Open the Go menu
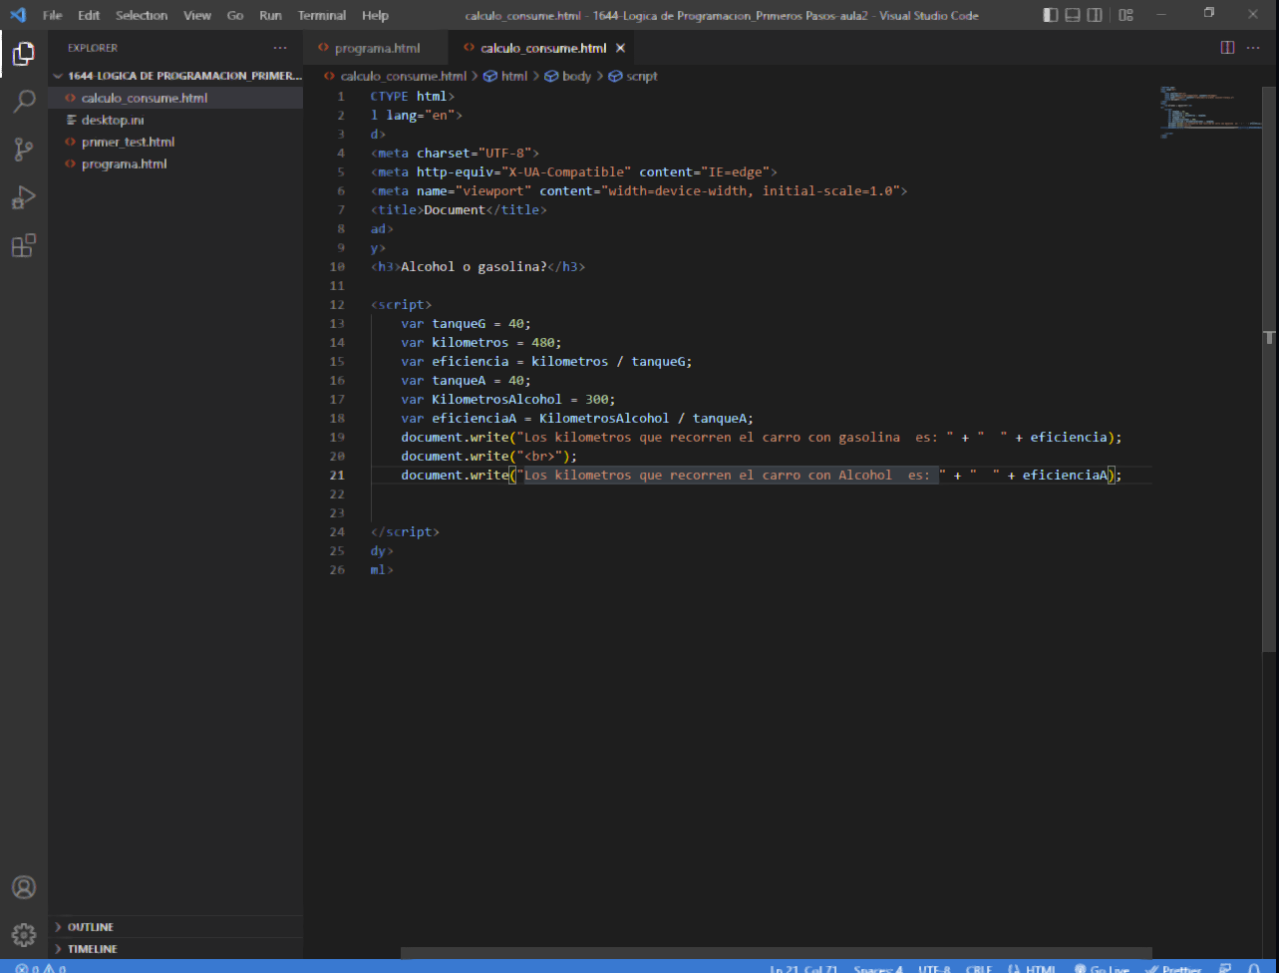 pyautogui.click(x=235, y=15)
